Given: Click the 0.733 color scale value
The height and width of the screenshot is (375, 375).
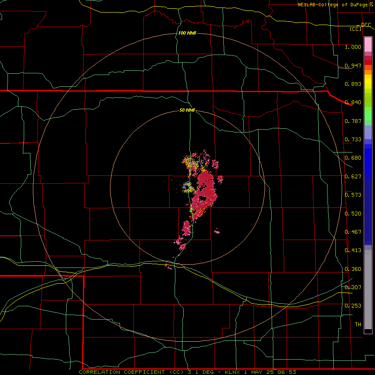Looking at the screenshot, I should [353, 140].
